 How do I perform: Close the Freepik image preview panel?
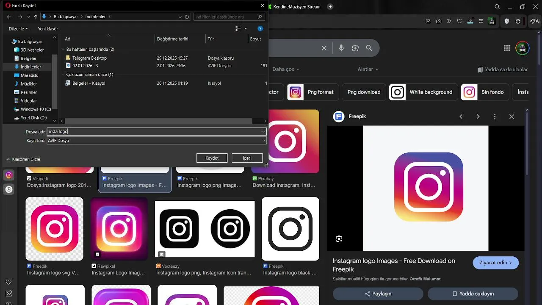pyautogui.click(x=512, y=116)
